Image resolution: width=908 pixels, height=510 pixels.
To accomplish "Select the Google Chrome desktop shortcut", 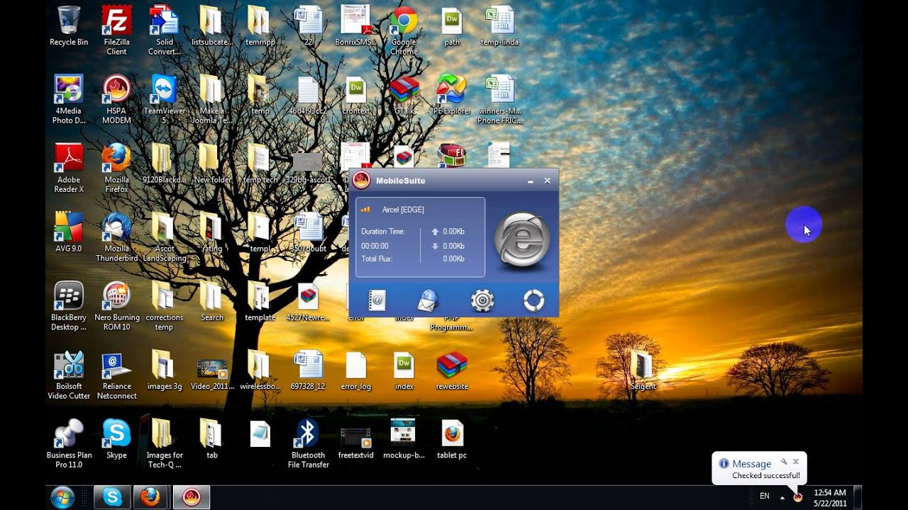I will [404, 30].
